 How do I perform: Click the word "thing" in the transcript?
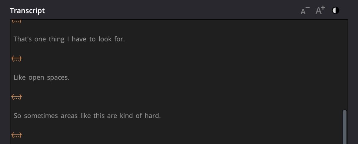(x=57, y=39)
